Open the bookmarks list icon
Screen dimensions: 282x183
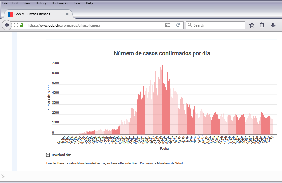262,25
